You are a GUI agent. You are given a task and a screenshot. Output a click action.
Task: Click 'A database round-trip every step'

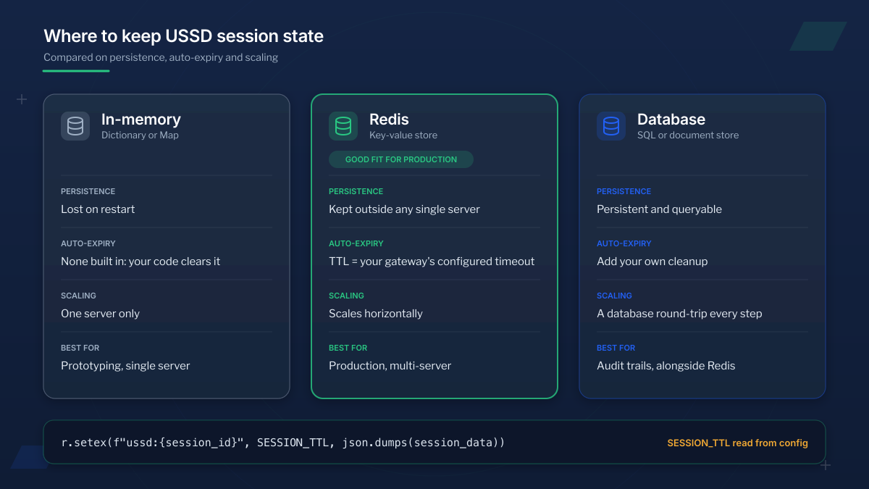[x=679, y=314]
